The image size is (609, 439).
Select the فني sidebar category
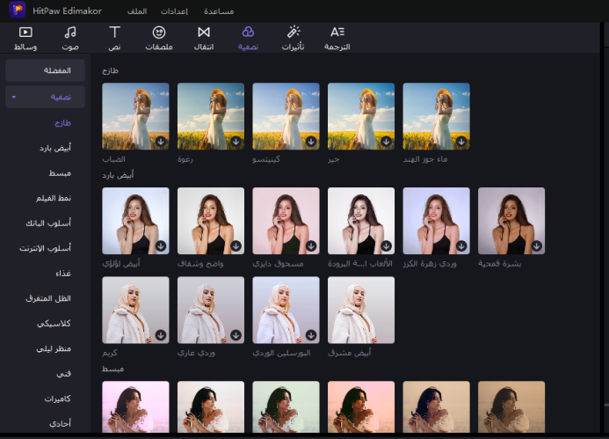point(63,374)
